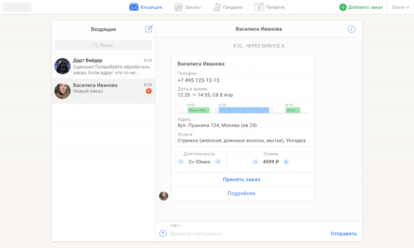Click the Маша Мир... schedule block
Screen dimensions: 414x248
click(x=199, y=110)
